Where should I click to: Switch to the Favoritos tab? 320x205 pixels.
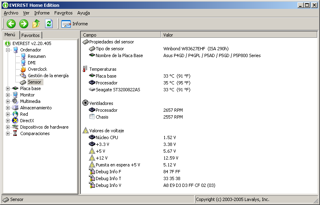pos(31,35)
